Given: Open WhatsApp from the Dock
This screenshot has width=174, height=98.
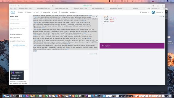Looking at the screenshot, I should [76, 96].
